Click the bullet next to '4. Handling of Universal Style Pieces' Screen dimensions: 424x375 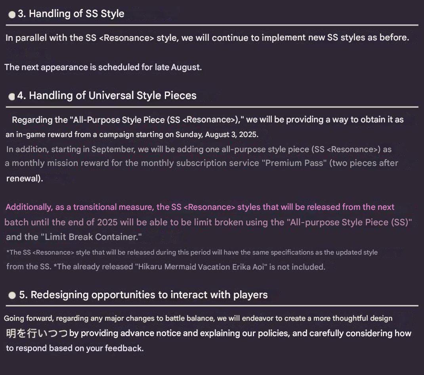[x=12, y=97]
